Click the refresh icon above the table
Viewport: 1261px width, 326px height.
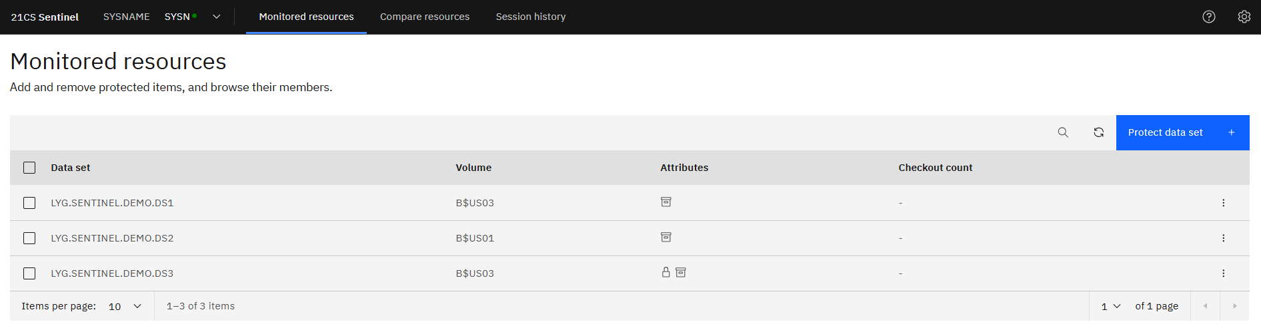point(1098,132)
